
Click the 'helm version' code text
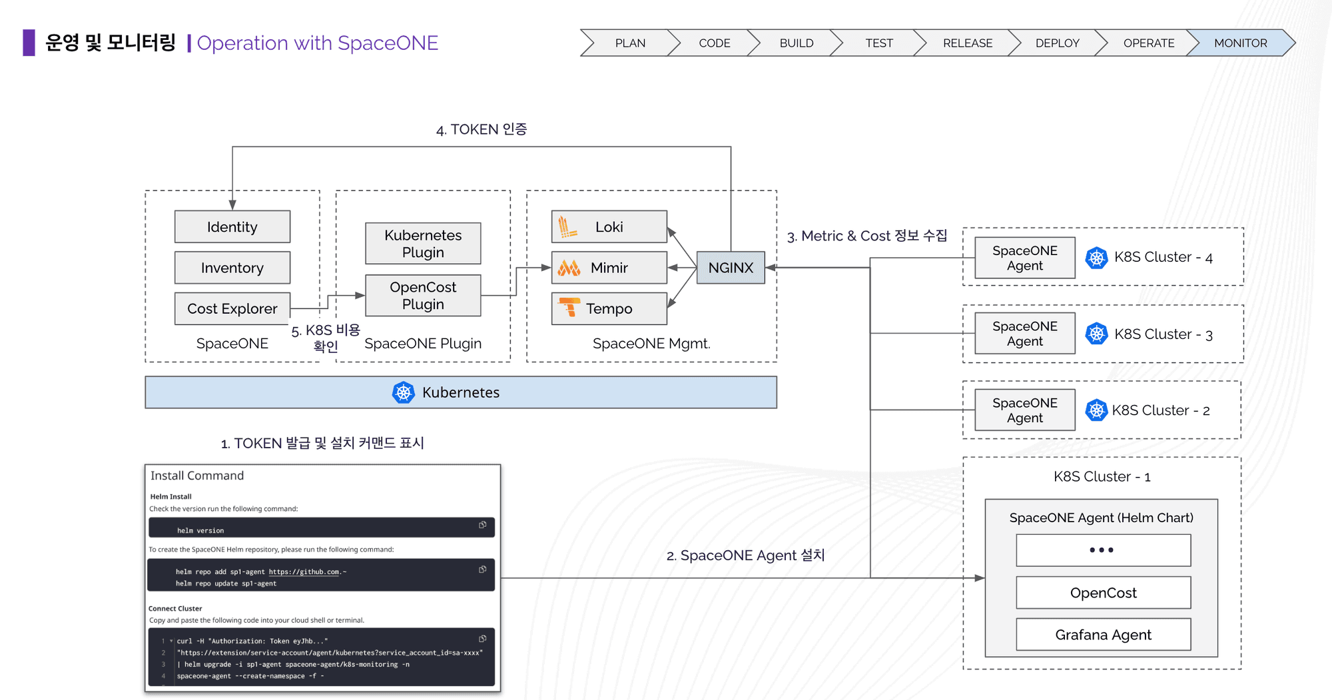[200, 531]
